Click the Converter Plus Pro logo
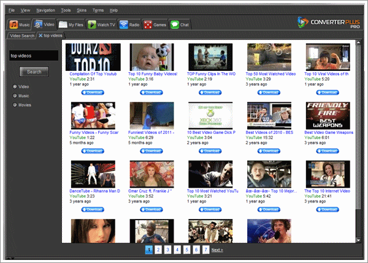Viewport: 368px width, 263px height. pyautogui.click(x=329, y=23)
